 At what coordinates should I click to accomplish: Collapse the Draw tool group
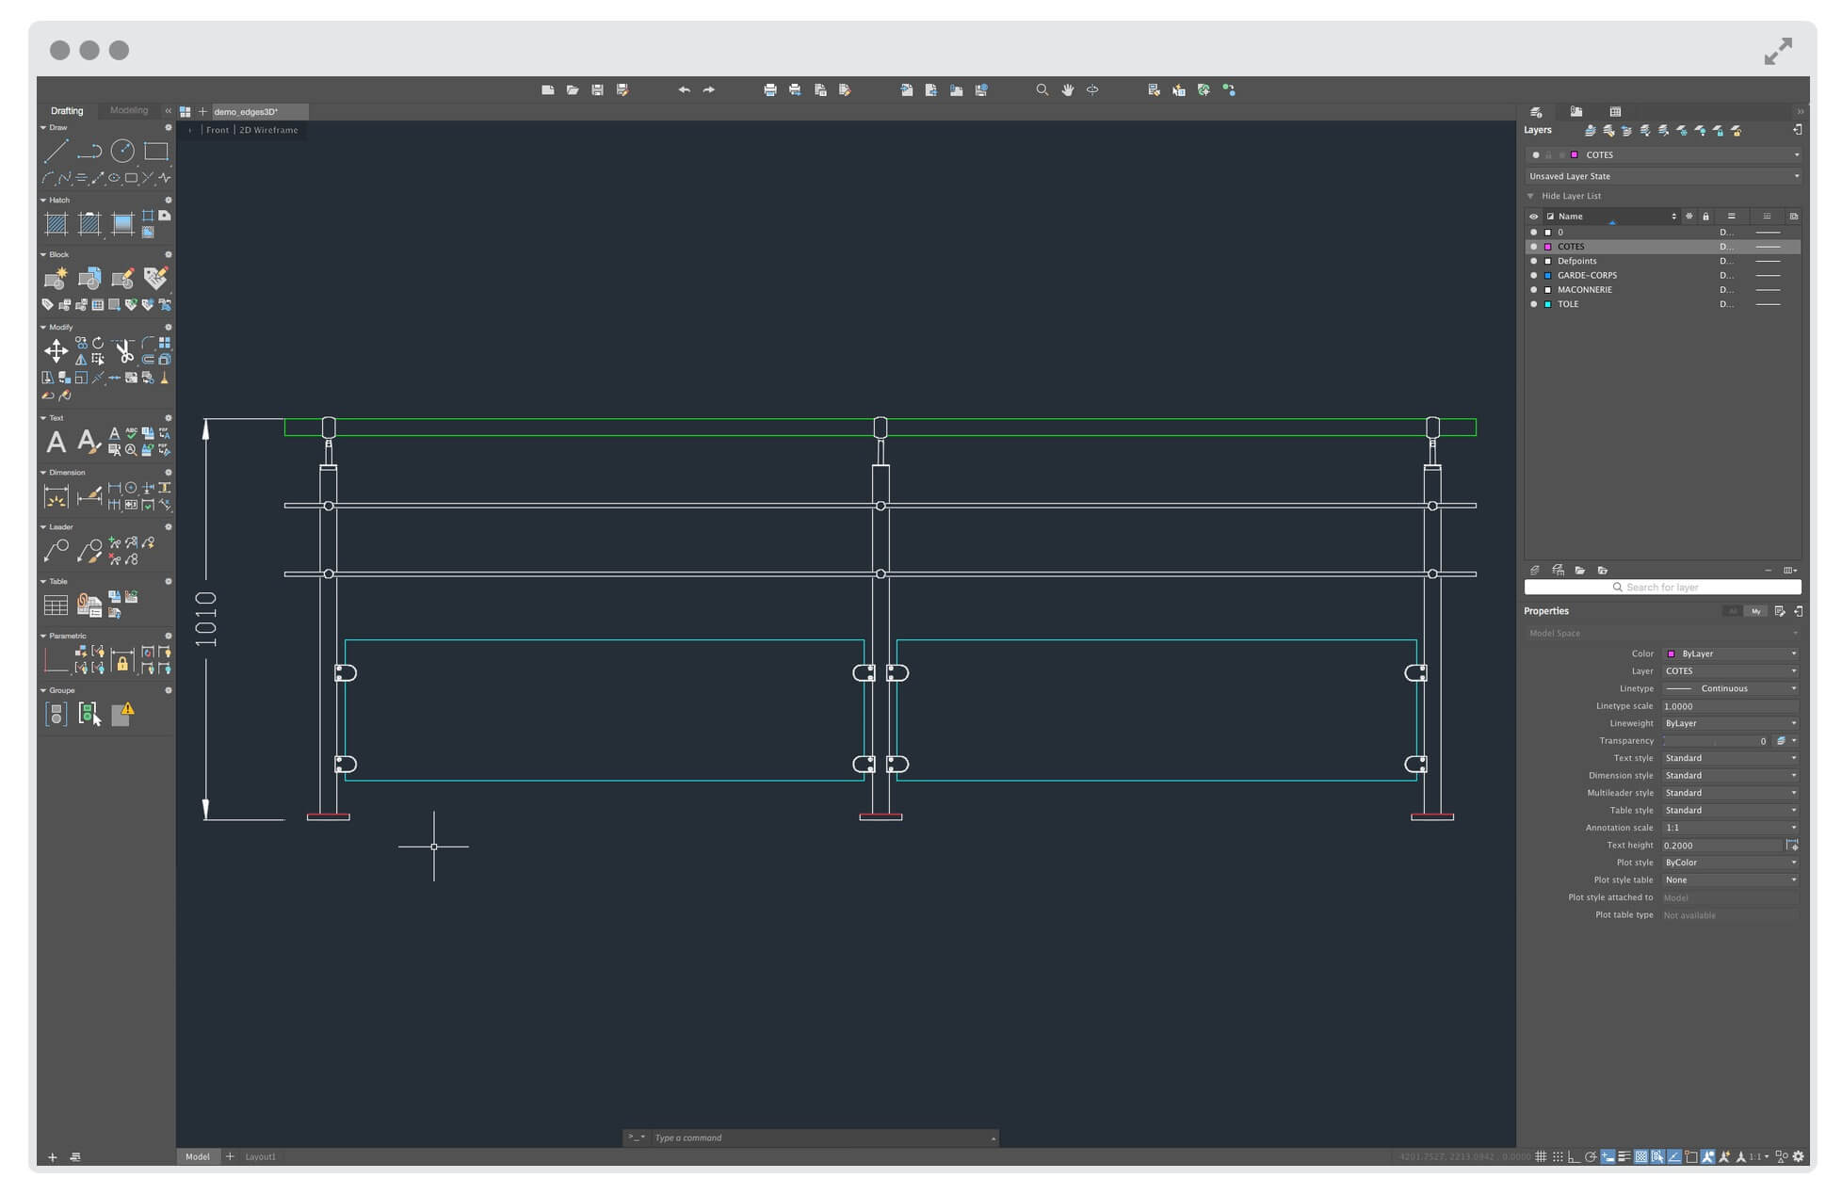tap(43, 127)
